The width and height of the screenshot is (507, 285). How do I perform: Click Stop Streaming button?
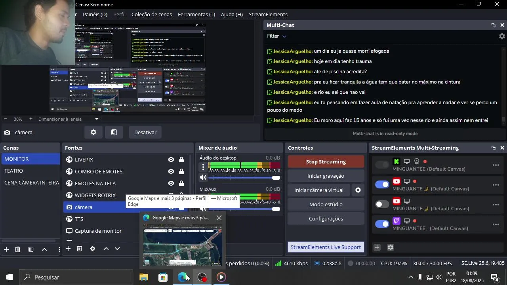pos(326,161)
